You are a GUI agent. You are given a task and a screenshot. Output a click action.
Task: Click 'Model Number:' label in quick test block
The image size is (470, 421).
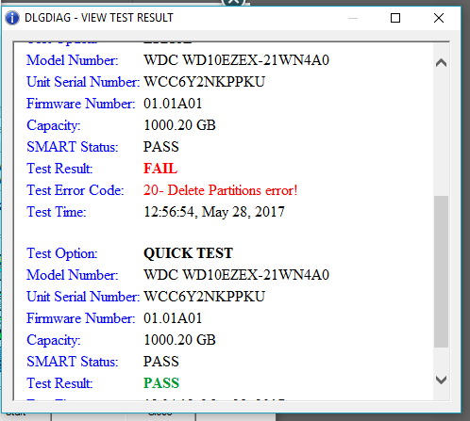point(73,275)
